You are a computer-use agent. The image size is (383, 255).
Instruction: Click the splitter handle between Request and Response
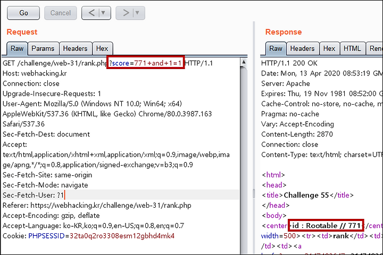[x=254, y=194]
